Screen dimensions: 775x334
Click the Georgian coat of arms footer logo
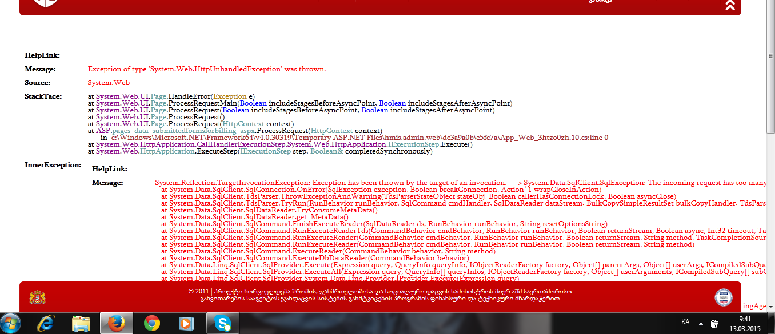(37, 297)
